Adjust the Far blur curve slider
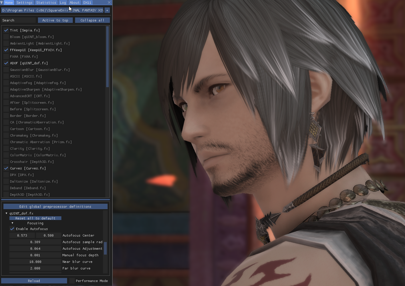This screenshot has width=405, height=286. click(35, 268)
